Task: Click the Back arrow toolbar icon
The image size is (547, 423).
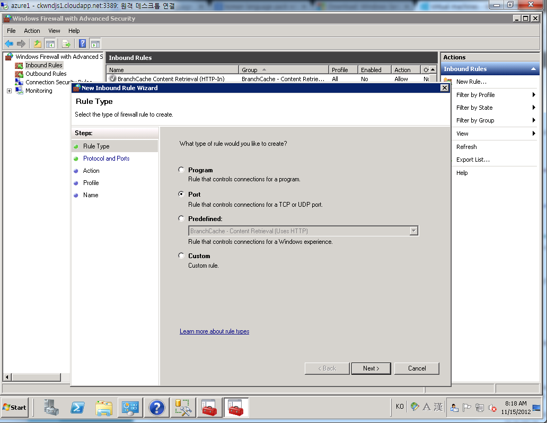Action: click(x=9, y=43)
